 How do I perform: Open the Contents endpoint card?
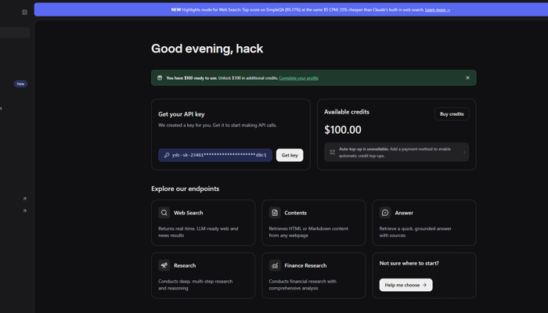point(313,223)
